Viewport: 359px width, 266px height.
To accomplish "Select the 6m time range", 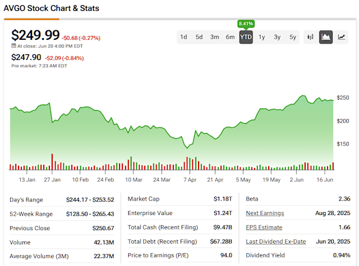I will pos(230,37).
